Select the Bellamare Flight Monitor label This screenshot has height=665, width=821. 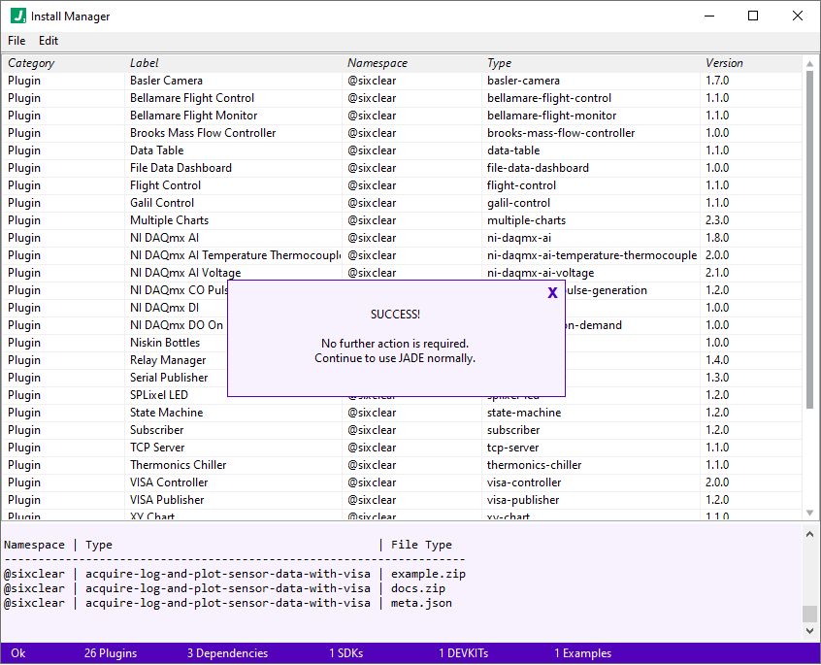pyautogui.click(x=194, y=116)
